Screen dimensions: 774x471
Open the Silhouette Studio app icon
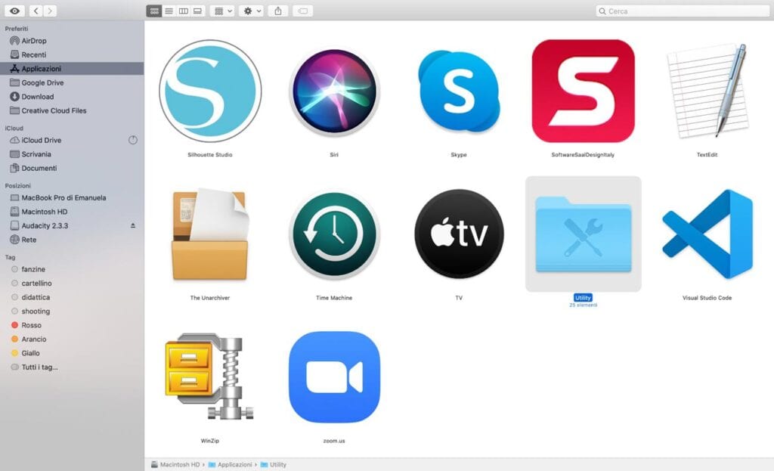pyautogui.click(x=210, y=91)
